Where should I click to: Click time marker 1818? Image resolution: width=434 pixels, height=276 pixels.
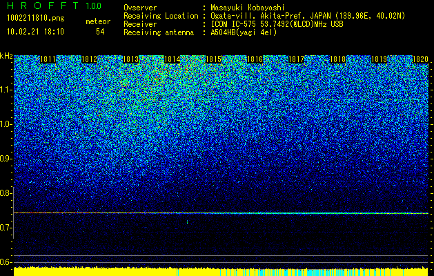click(337, 59)
